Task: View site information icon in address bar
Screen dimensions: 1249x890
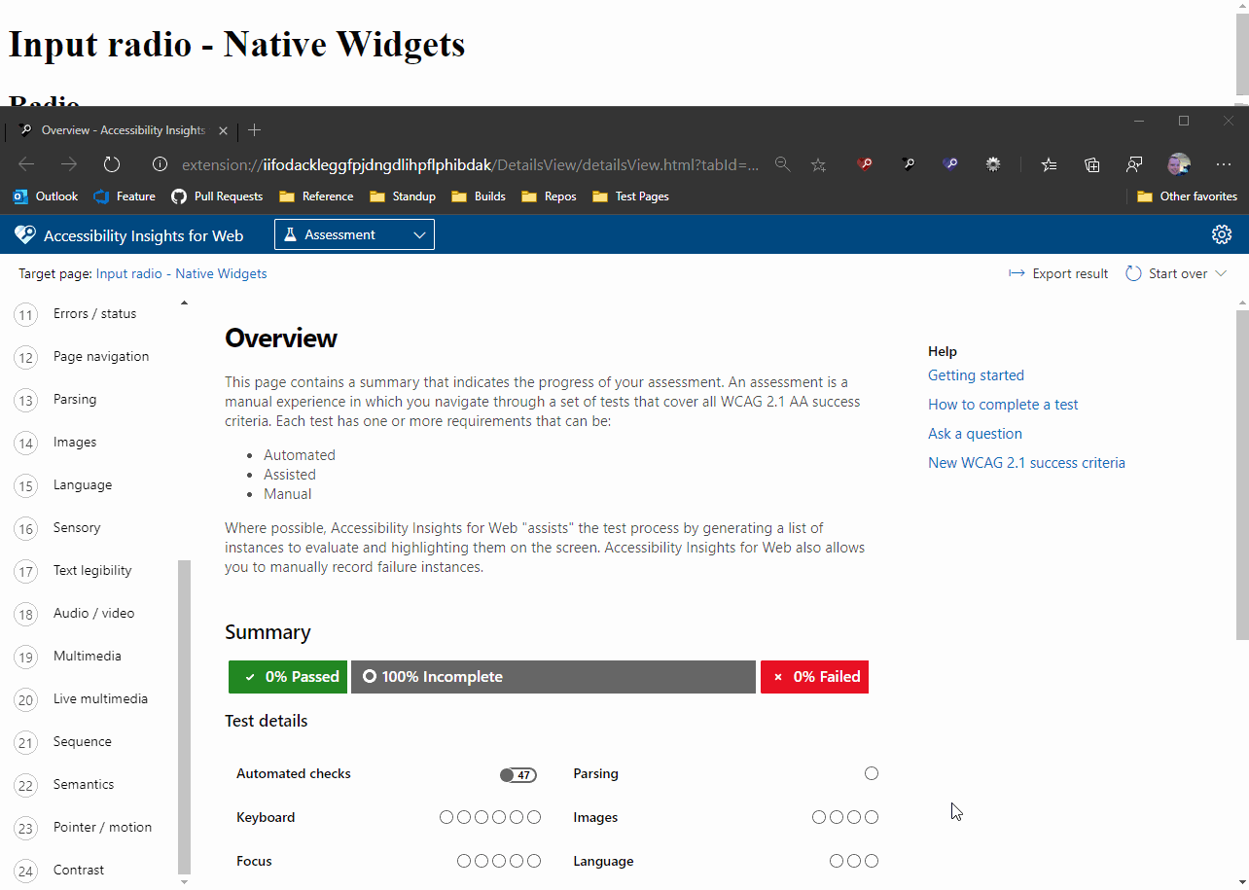Action: click(161, 164)
